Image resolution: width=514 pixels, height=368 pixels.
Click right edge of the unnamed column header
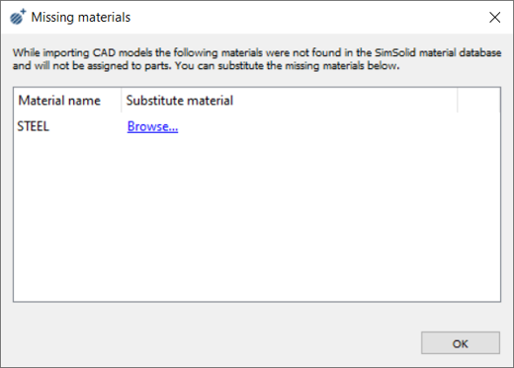500,101
